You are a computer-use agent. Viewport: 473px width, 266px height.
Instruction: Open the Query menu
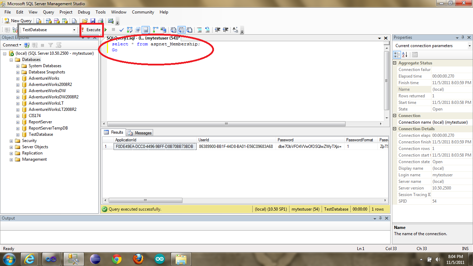click(x=48, y=12)
